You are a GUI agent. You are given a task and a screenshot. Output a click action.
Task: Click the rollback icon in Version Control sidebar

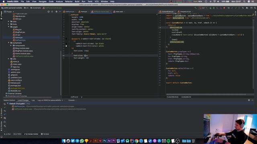coord(4,111)
